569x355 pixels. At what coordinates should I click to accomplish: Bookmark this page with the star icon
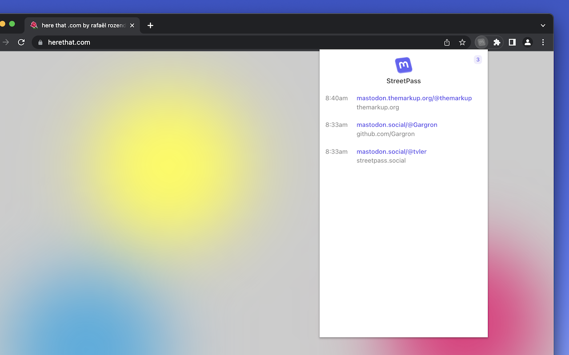[x=462, y=42]
